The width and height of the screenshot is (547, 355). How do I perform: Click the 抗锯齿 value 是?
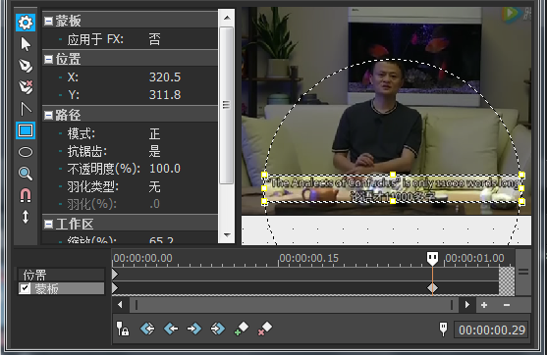[x=155, y=151]
